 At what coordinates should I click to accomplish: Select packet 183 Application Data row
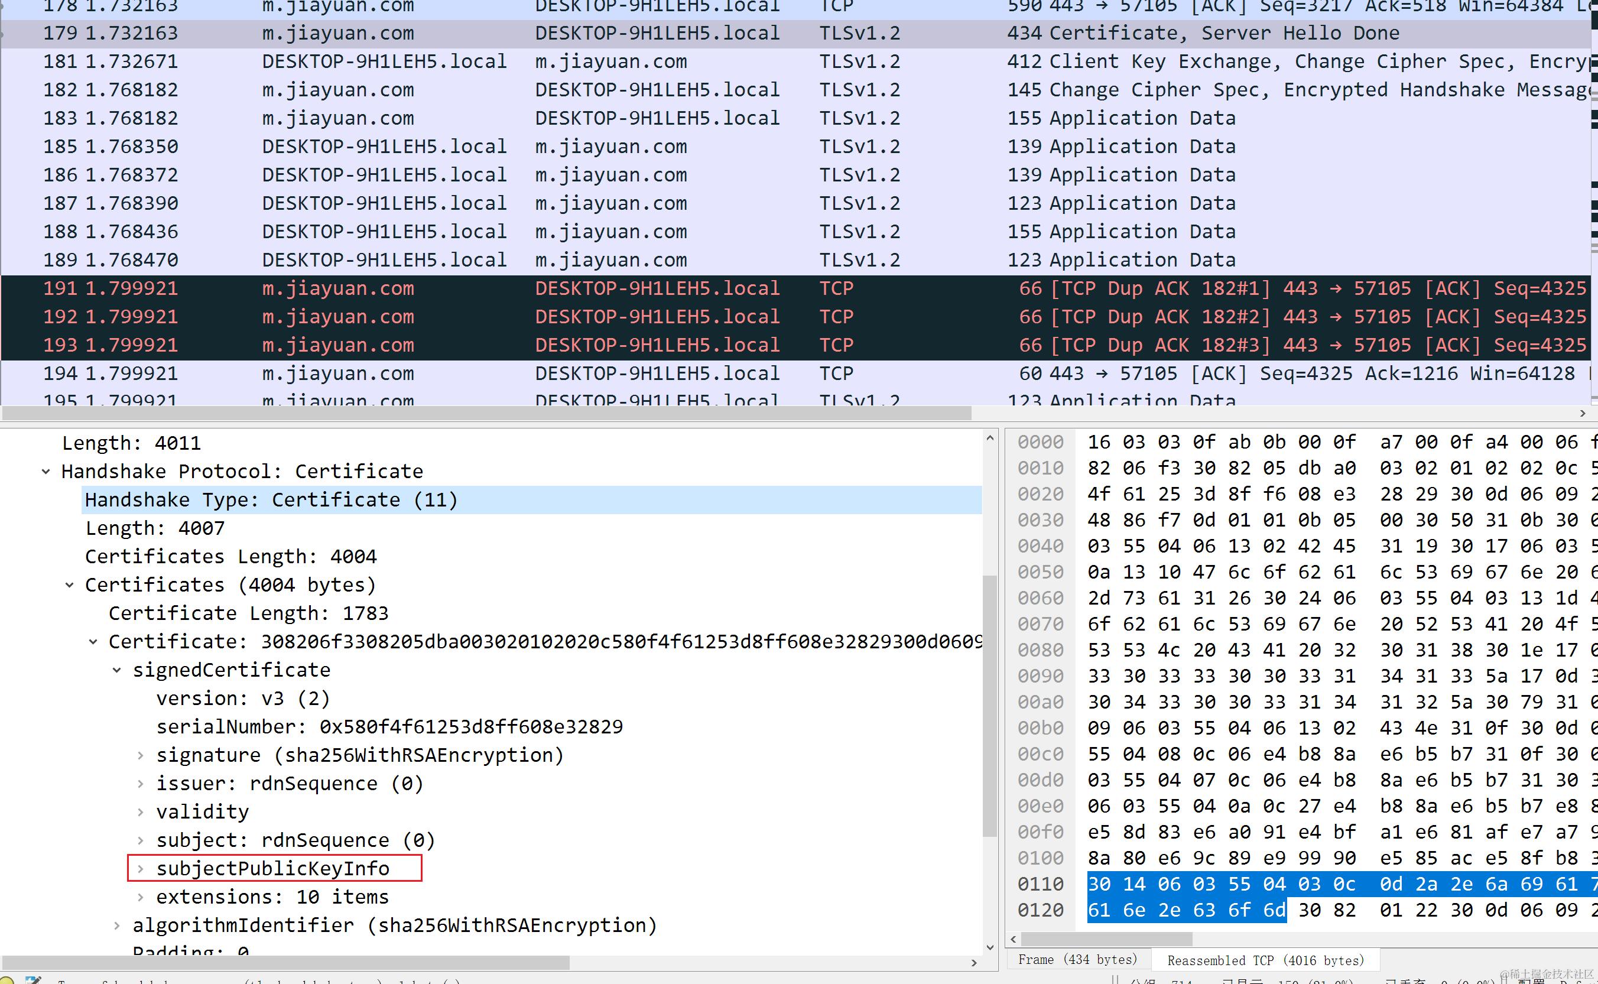click(795, 118)
